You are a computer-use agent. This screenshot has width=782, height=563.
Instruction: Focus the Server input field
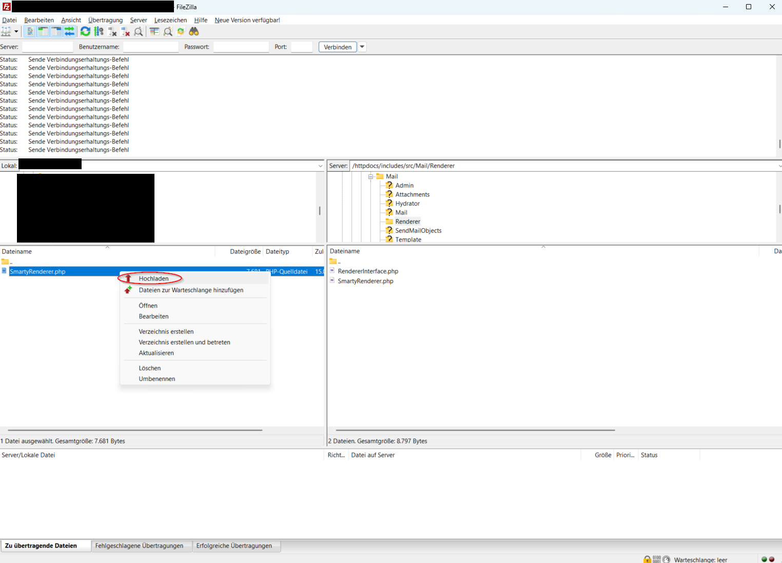coord(47,47)
